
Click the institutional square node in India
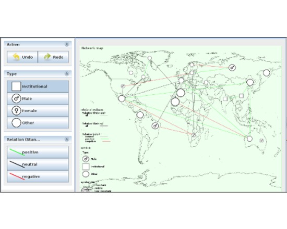point(225,99)
